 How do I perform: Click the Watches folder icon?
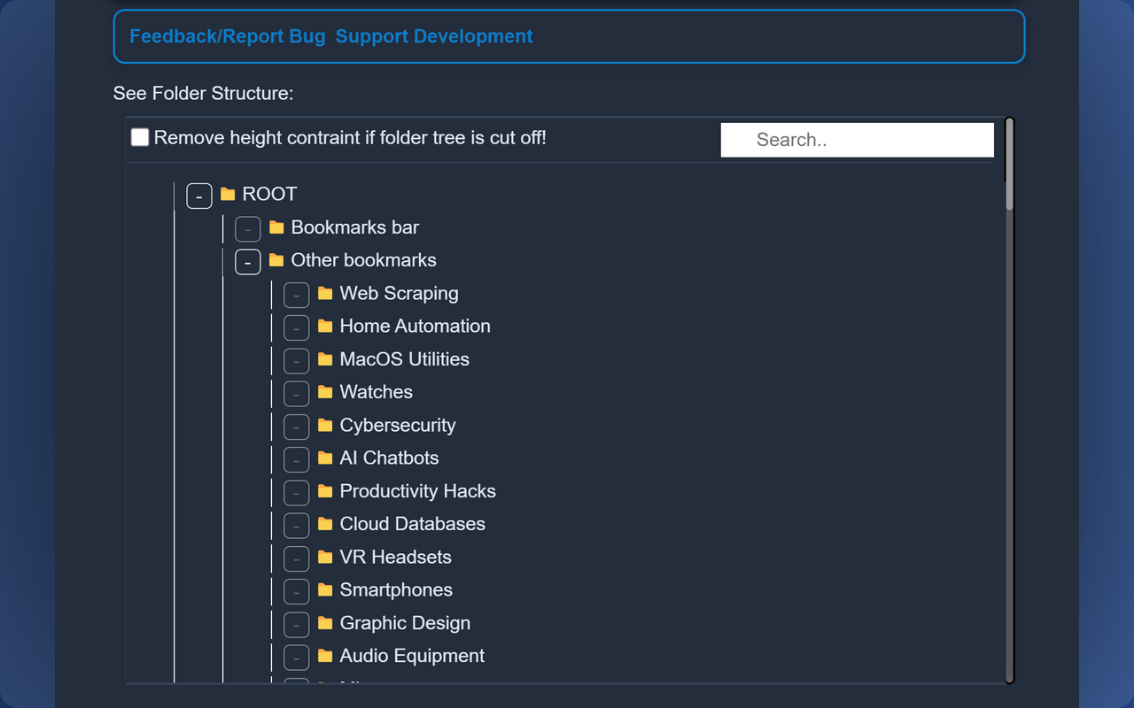point(325,392)
